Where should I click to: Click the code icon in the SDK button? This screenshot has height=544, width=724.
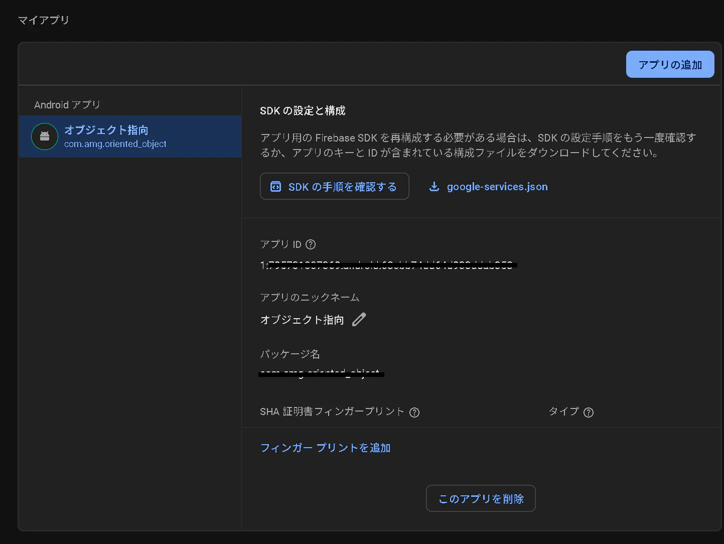[275, 187]
